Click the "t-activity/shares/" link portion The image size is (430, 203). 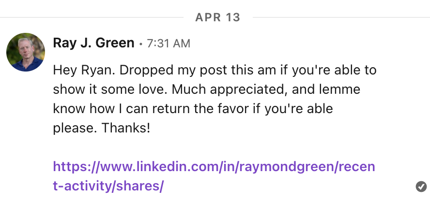(x=108, y=186)
